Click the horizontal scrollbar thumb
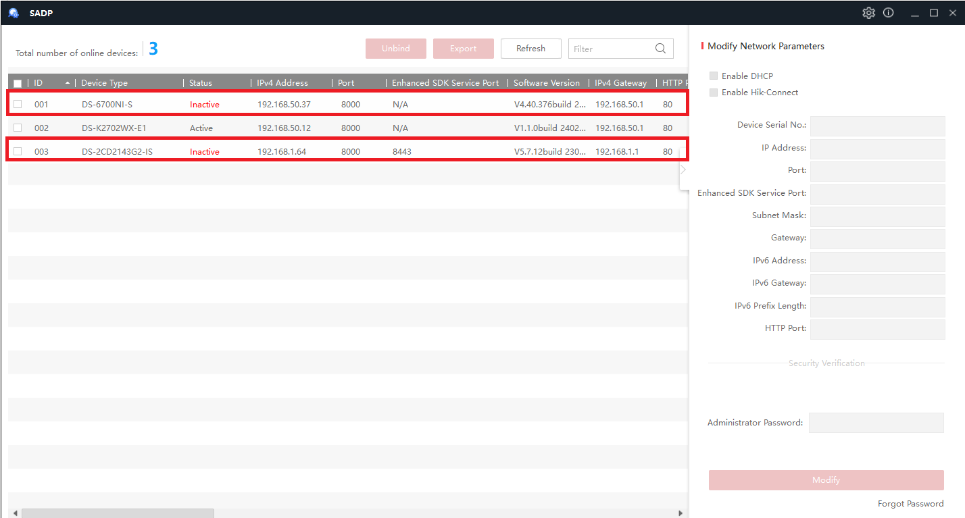Image resolution: width=965 pixels, height=518 pixels. tap(118, 513)
